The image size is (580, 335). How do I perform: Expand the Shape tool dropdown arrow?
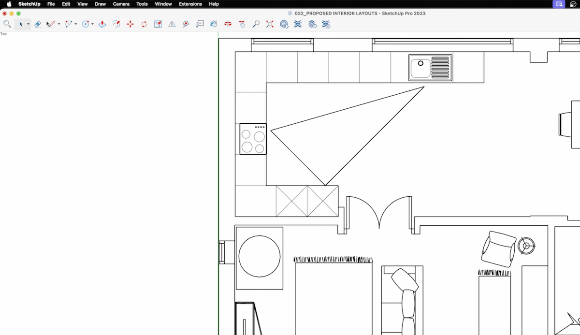[x=93, y=24]
